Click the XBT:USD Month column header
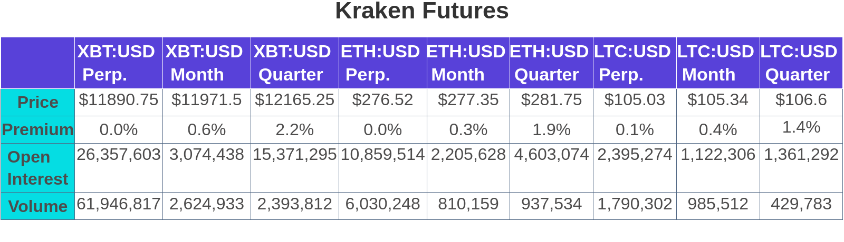The height and width of the screenshot is (242, 844). [204, 63]
